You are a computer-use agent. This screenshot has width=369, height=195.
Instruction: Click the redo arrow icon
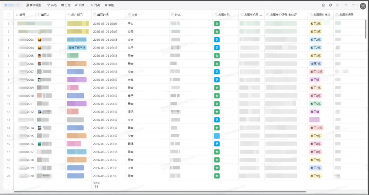[x=353, y=5]
